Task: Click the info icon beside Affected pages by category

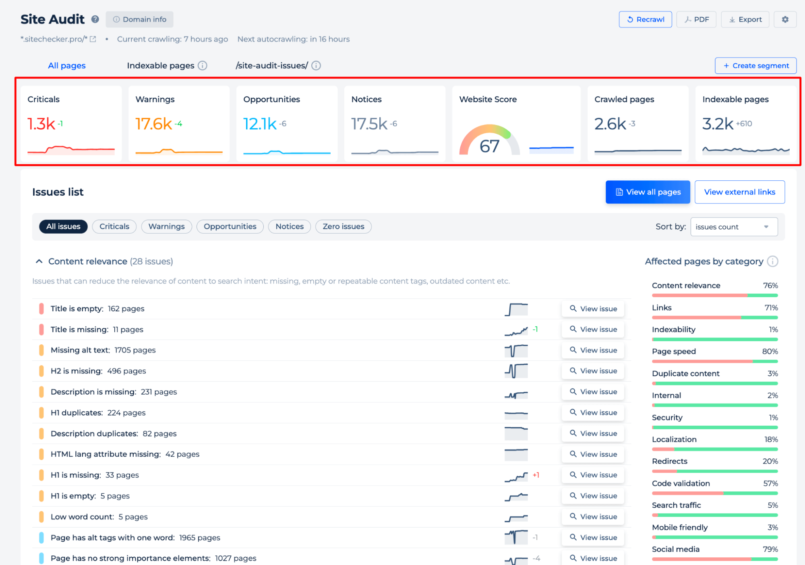Action: [x=772, y=261]
